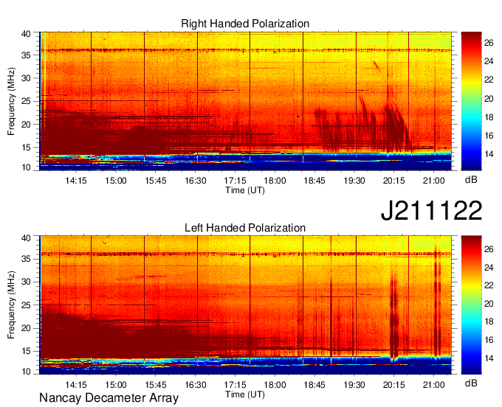The image size is (502, 407).
Task: Click the 18 dB label on the Left Handed color bar
Action: tap(489, 321)
